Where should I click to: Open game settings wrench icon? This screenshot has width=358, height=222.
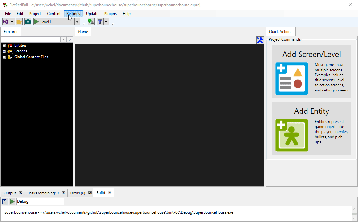(260, 40)
